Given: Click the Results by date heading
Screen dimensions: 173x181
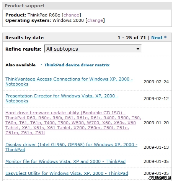Looking at the screenshot, I should [24, 38].
